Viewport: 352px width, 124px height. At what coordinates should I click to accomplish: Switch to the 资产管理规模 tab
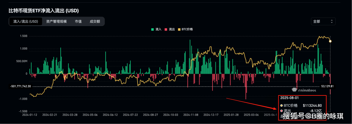pos(56,21)
